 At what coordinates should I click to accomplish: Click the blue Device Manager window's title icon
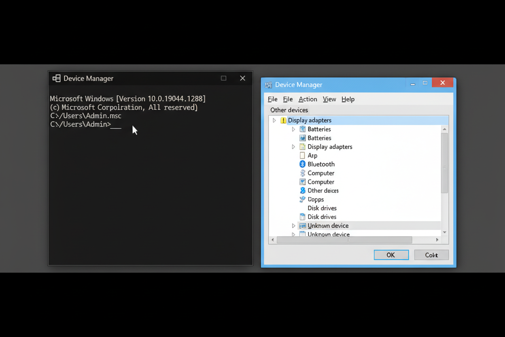point(268,85)
